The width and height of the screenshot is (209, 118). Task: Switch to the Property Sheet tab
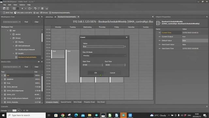(89, 102)
